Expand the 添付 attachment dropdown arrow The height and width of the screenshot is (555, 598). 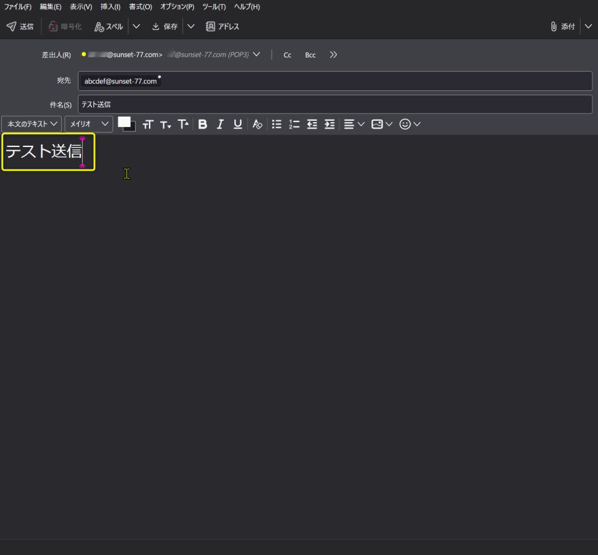pyautogui.click(x=588, y=27)
